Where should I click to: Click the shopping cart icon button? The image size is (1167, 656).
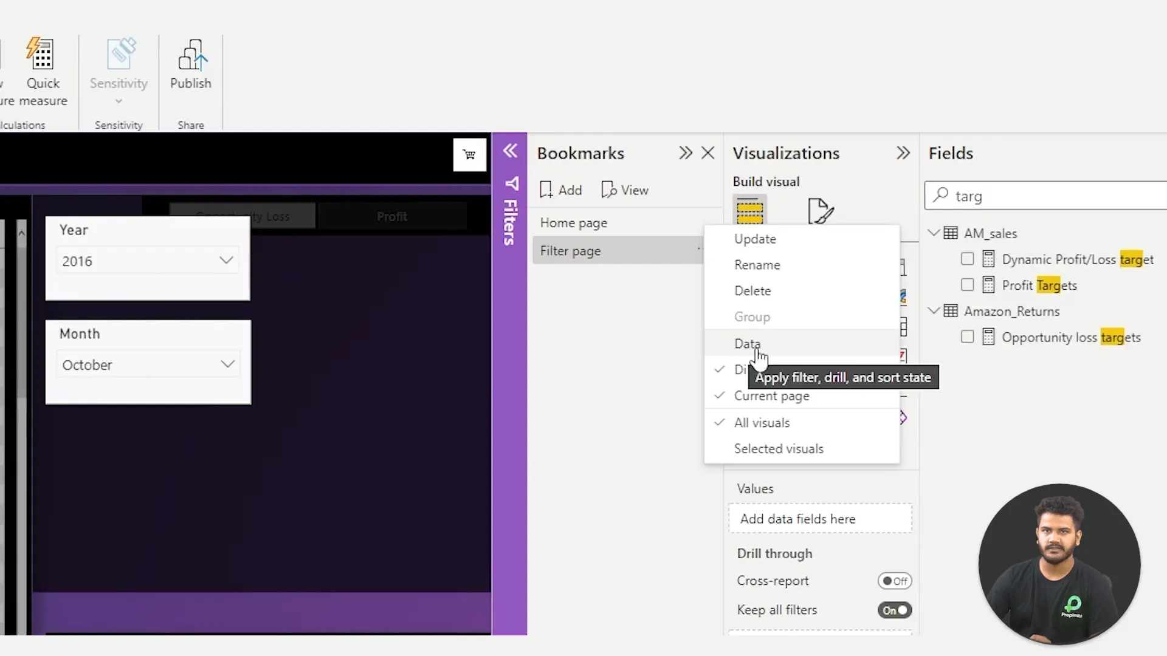coord(469,155)
